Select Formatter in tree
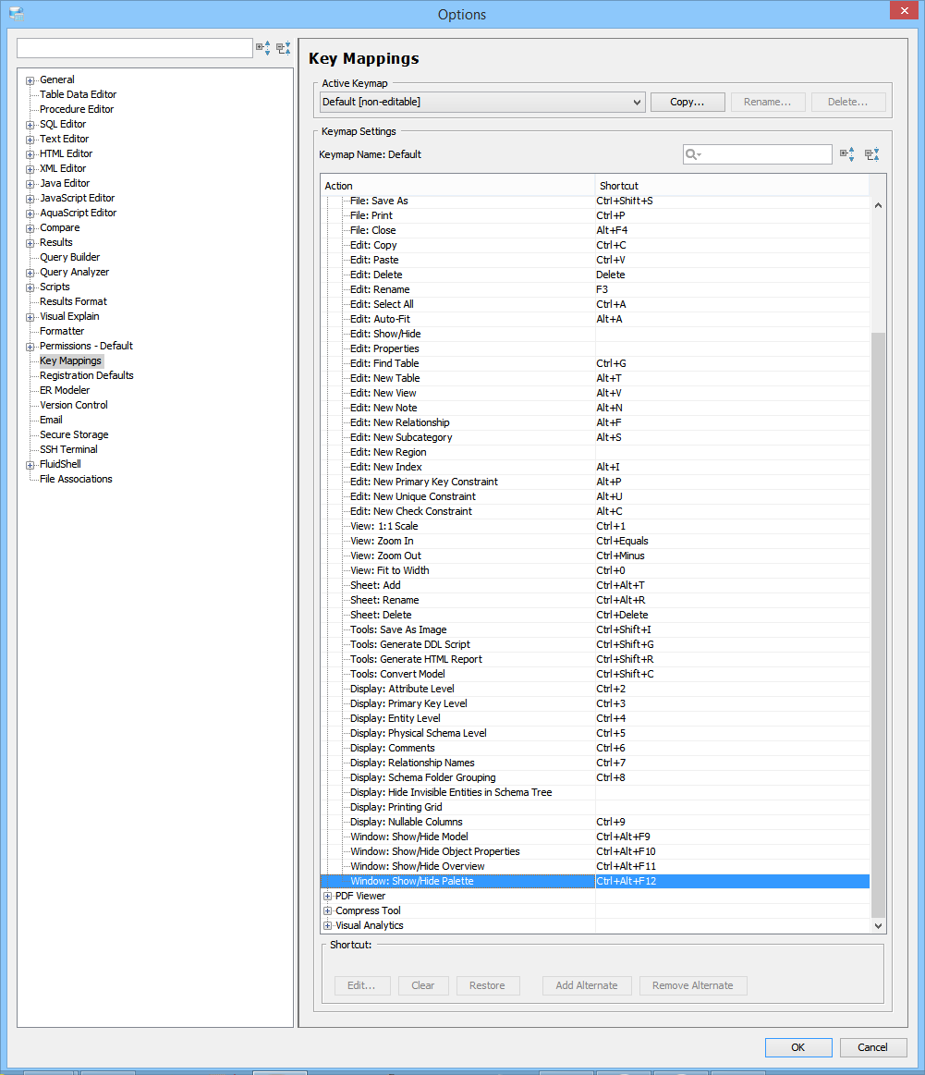Screen dimensions: 925x1075 click(62, 331)
